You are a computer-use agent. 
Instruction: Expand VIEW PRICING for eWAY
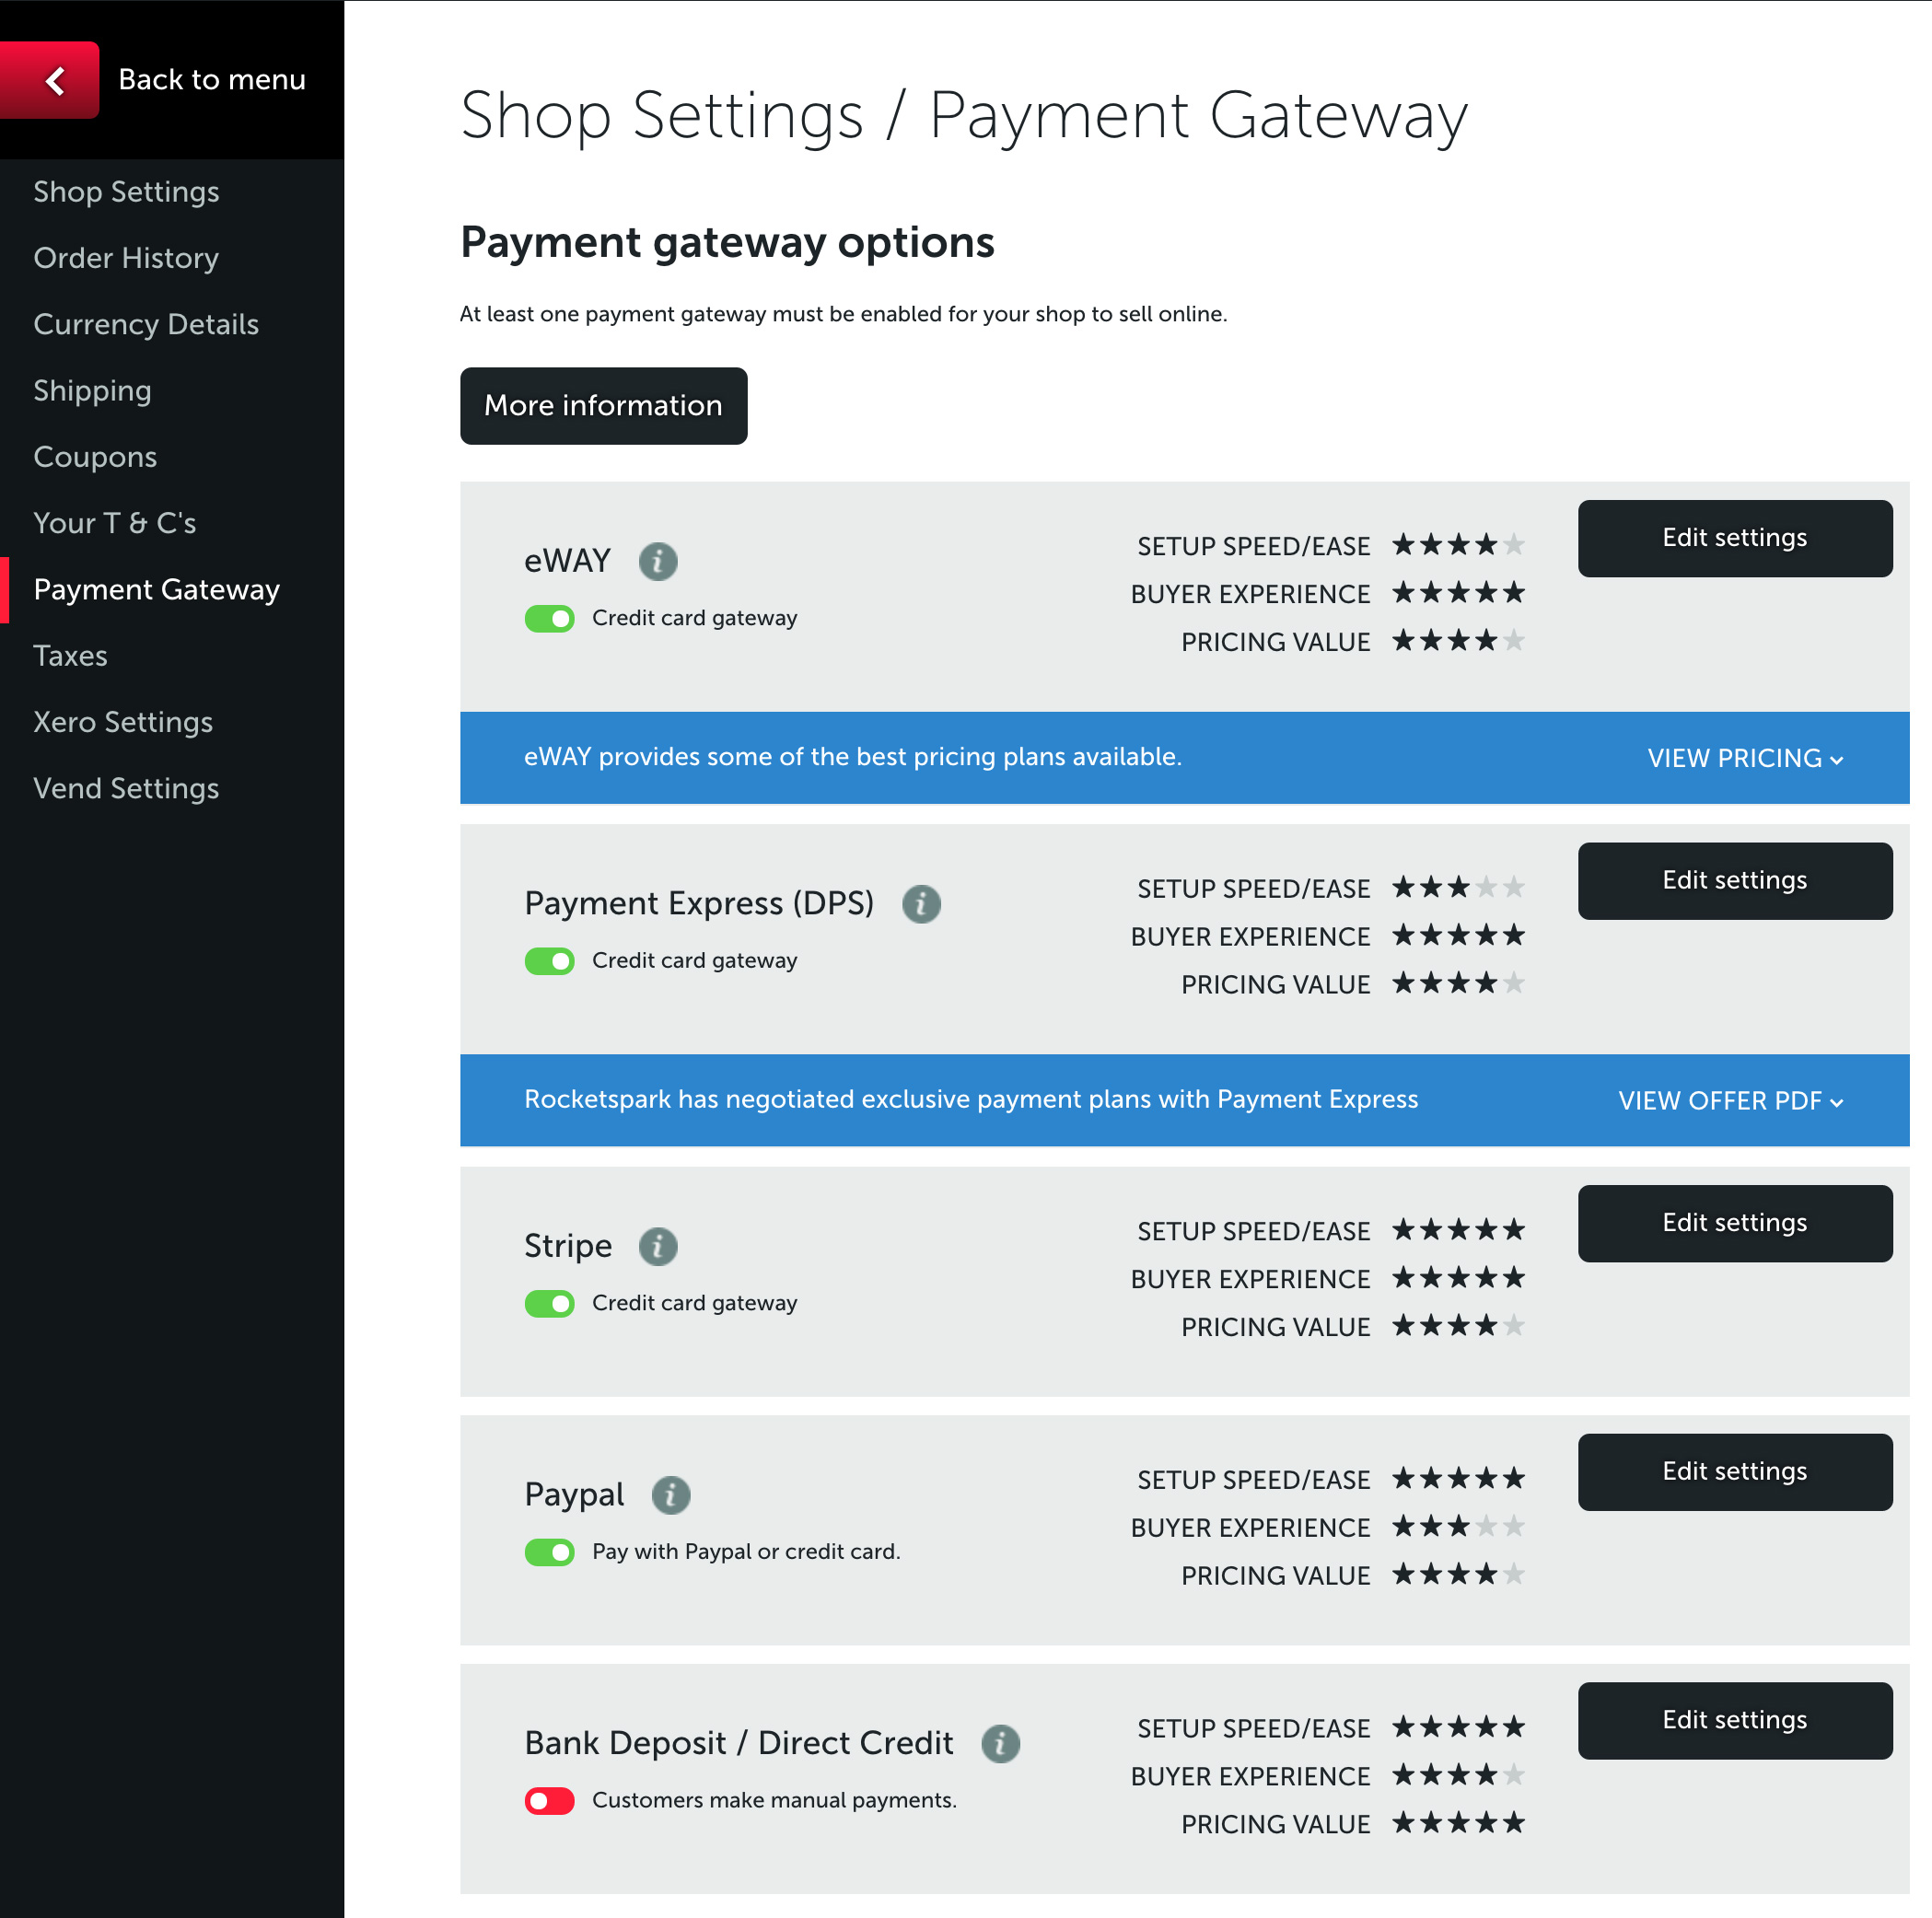point(1746,759)
